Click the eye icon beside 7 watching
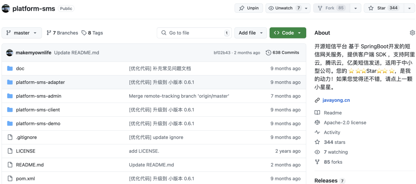 click(317, 152)
